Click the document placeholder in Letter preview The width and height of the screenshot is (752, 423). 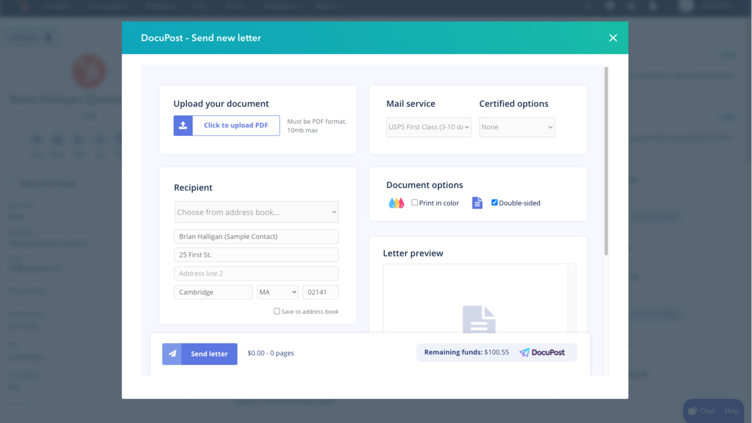click(x=479, y=322)
